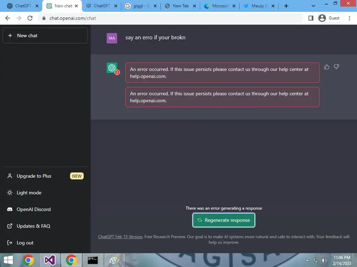Open Windows Start menu

point(8,260)
